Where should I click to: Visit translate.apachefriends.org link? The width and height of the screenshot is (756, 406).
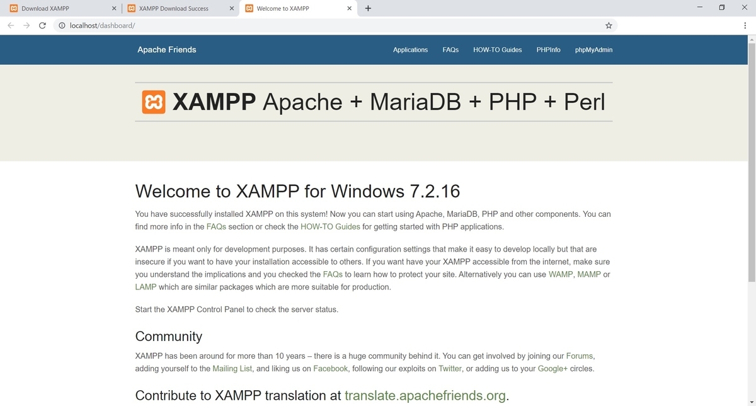click(x=425, y=396)
